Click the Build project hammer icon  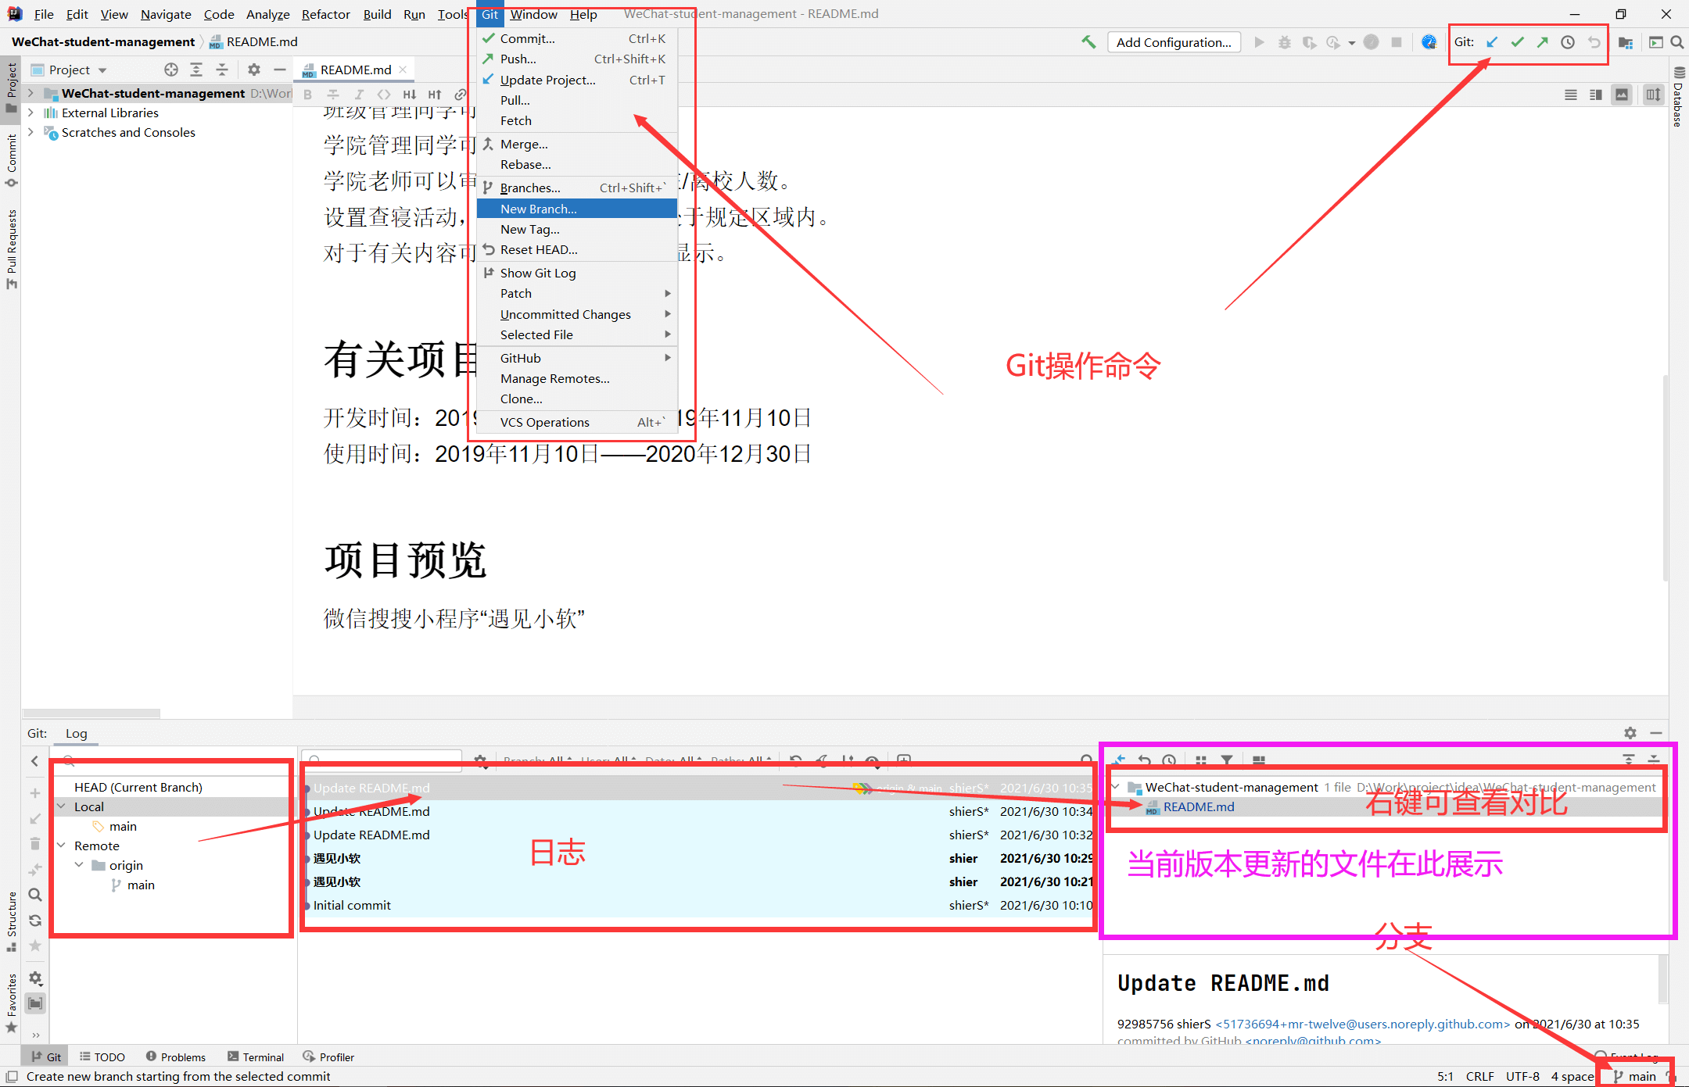click(1088, 42)
